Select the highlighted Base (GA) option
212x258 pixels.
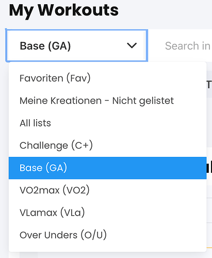(107, 168)
